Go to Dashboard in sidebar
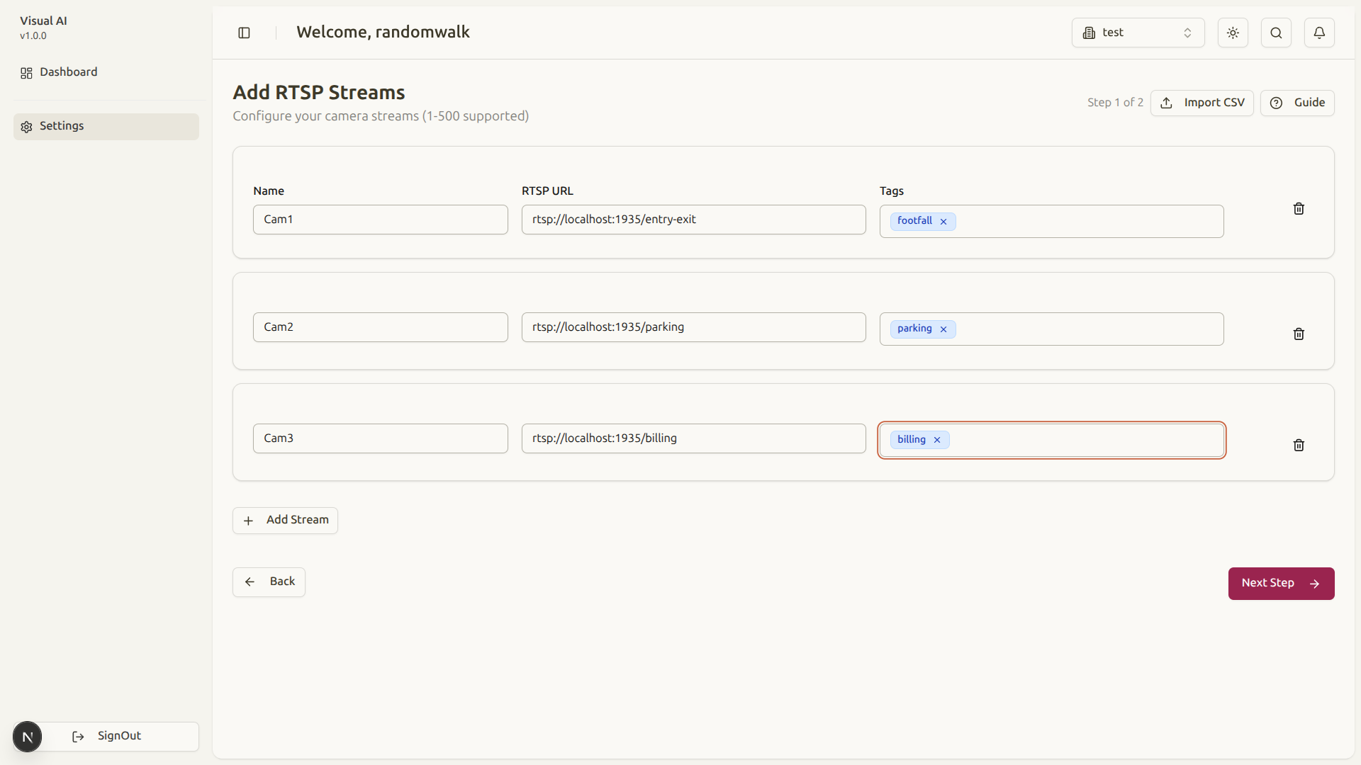This screenshot has height=765, width=1361. [x=69, y=72]
